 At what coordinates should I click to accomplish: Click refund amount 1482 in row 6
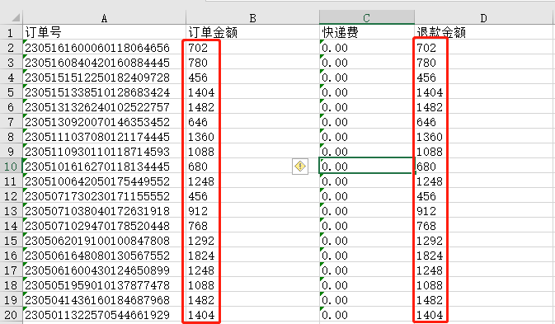pos(483,107)
